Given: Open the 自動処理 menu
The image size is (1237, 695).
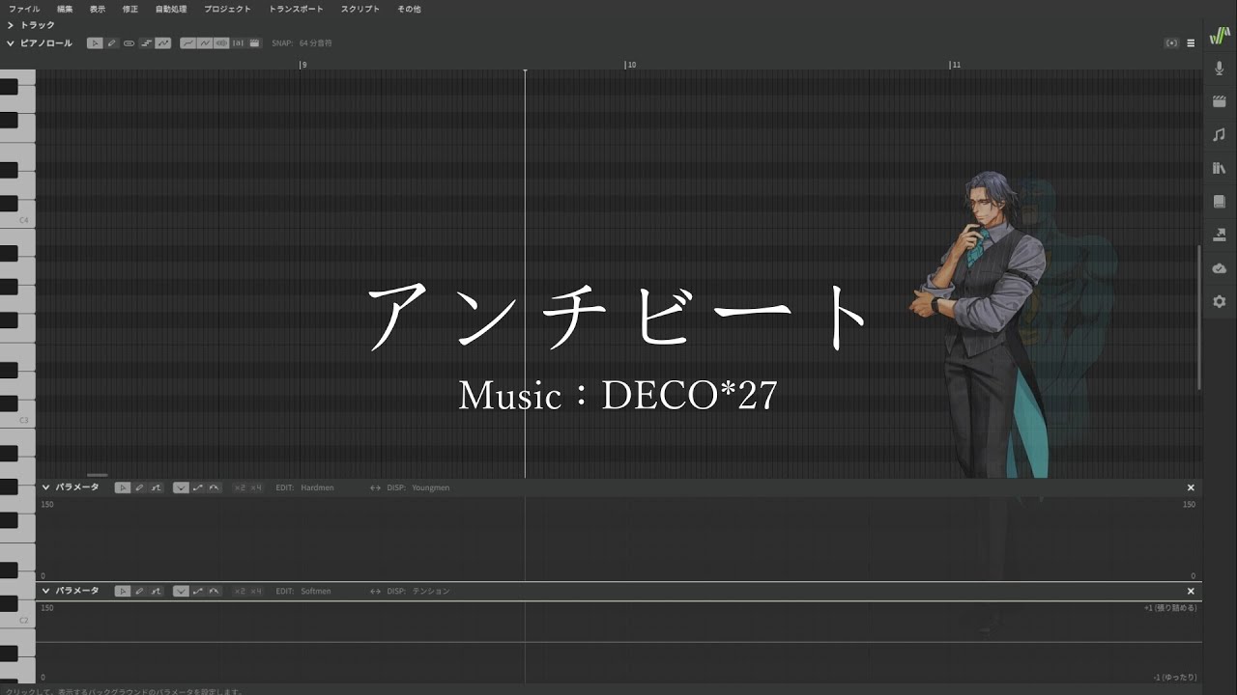Looking at the screenshot, I should coord(171,9).
